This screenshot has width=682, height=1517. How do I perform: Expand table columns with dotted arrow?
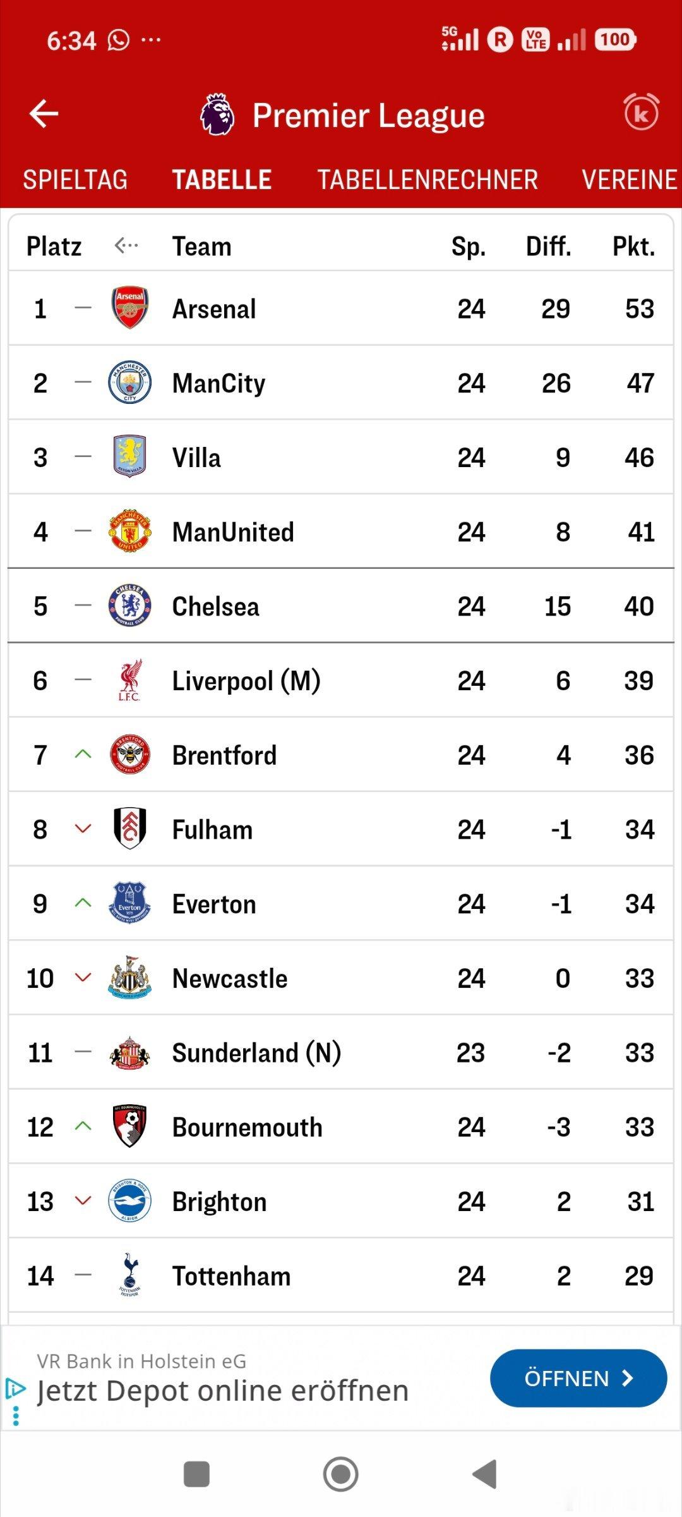pos(126,245)
